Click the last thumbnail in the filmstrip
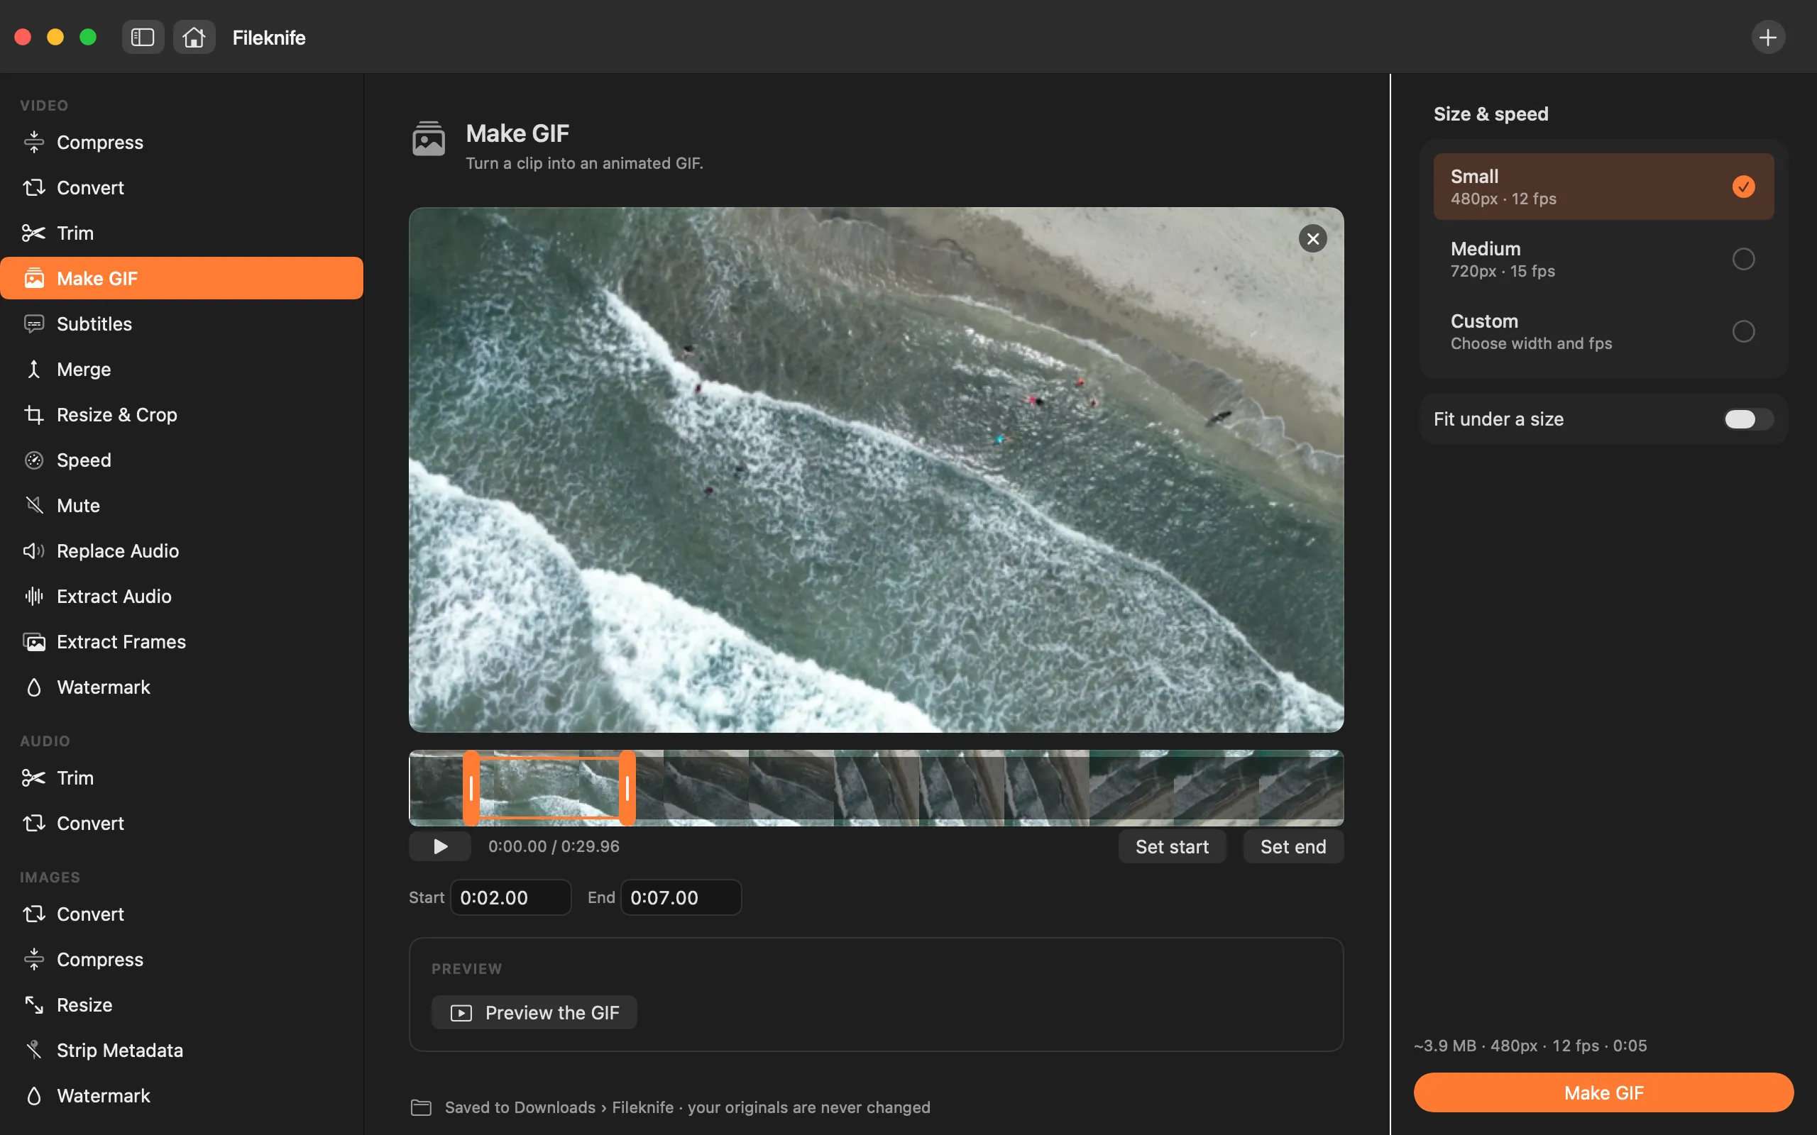The width and height of the screenshot is (1817, 1135). (1301, 787)
